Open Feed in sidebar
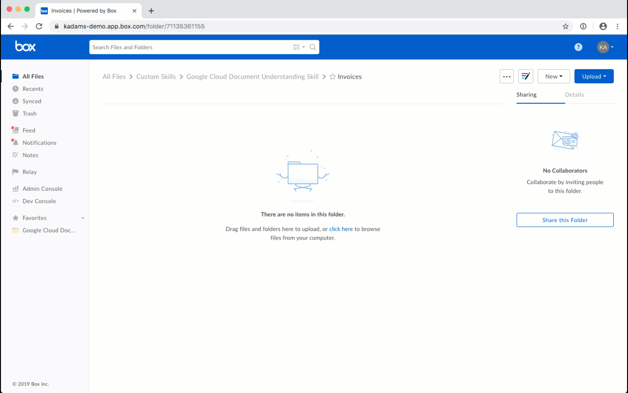 pyautogui.click(x=29, y=130)
